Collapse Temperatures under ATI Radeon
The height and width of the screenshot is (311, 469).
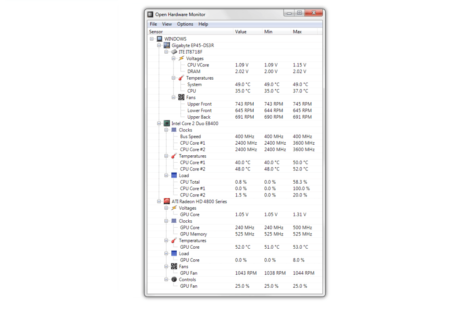[x=166, y=241]
